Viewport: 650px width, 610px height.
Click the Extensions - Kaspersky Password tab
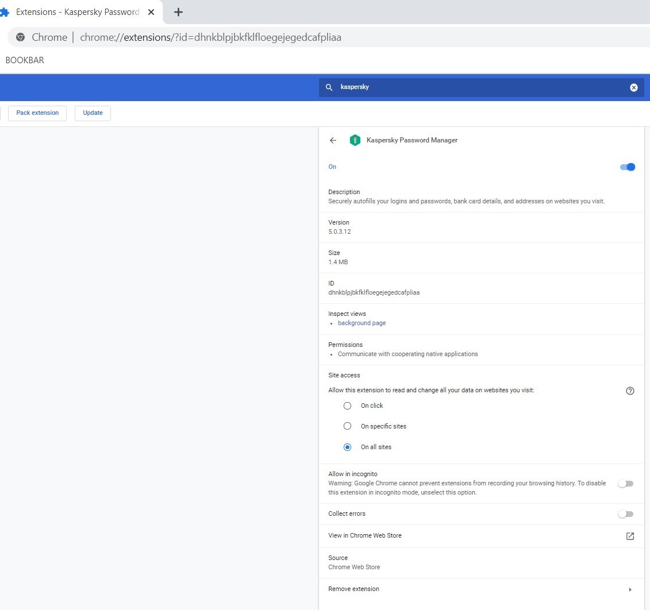[x=77, y=12]
